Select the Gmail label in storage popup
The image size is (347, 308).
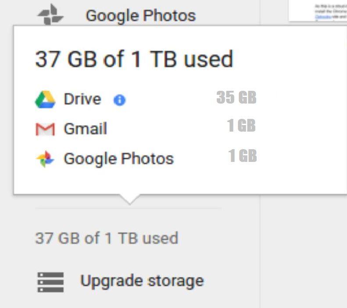coord(85,129)
